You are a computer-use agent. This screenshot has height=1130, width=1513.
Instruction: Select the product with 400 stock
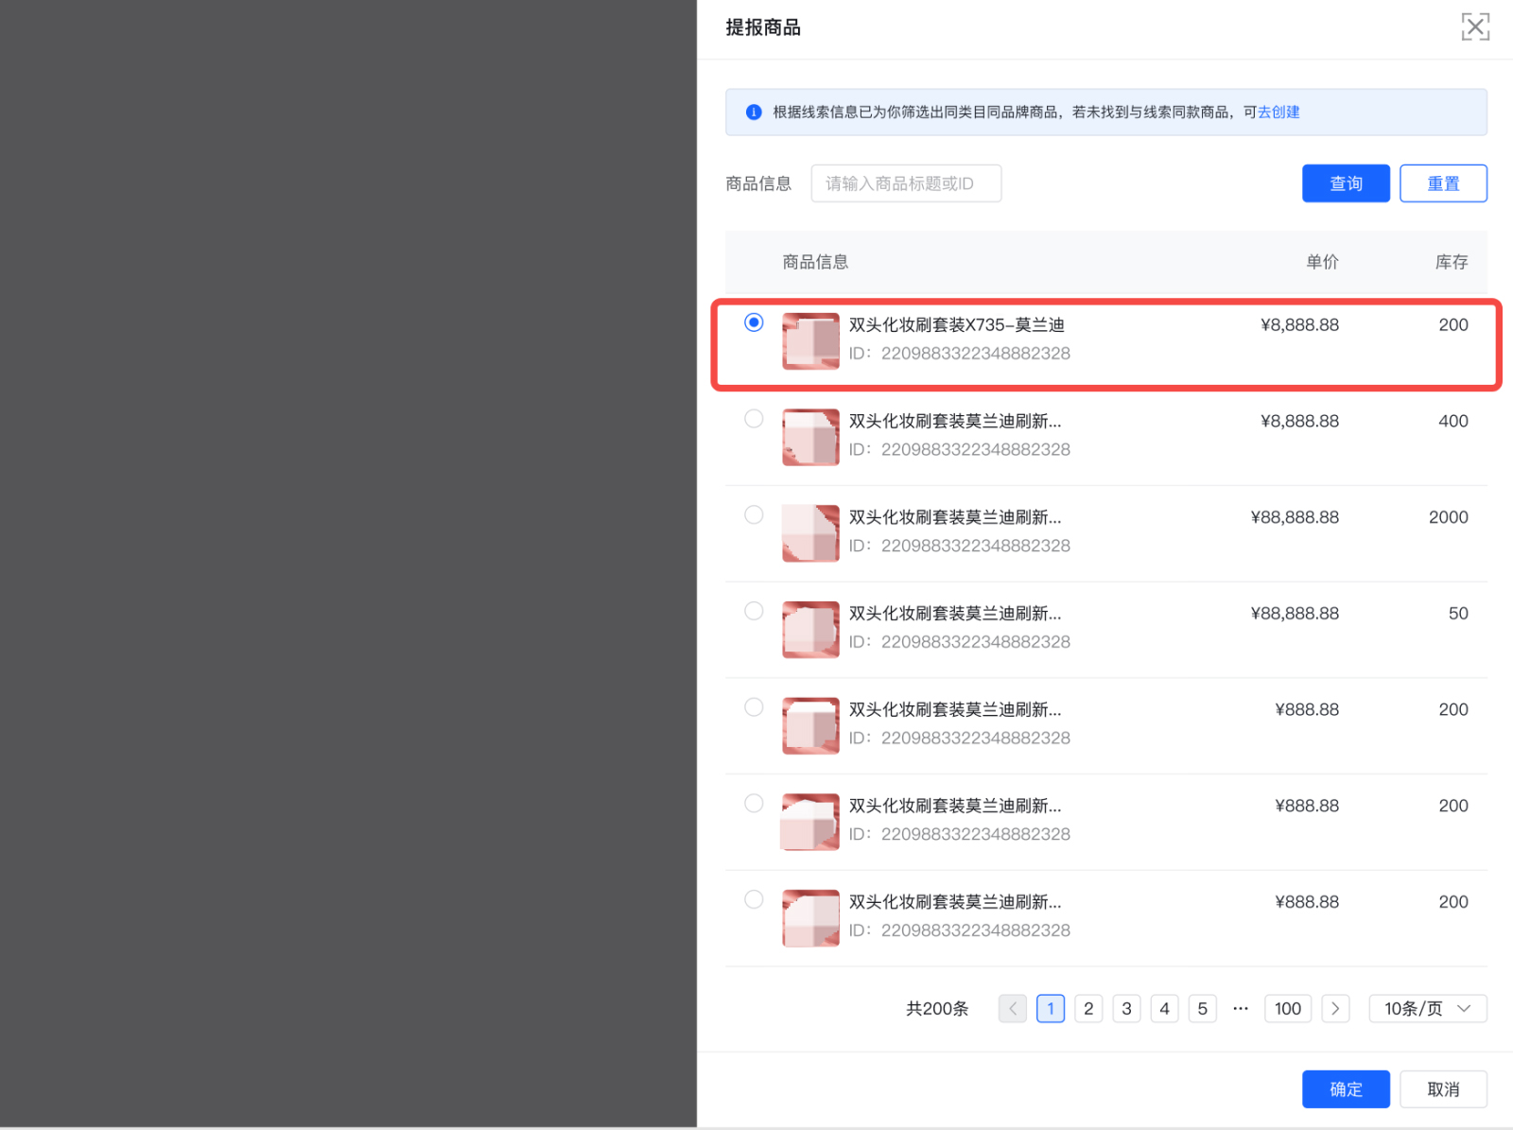pyautogui.click(x=754, y=418)
